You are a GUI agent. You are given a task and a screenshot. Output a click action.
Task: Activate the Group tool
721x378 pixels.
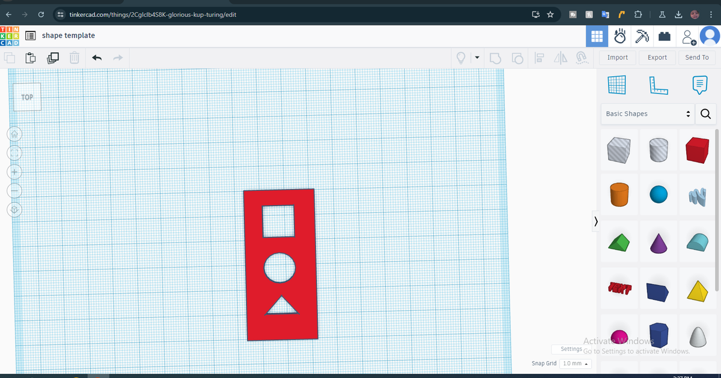[495, 57]
